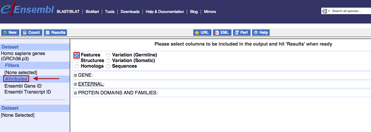The image size is (371, 132).
Task: Open the search engine selector icon
Action: pyautogui.click(x=325, y=11)
